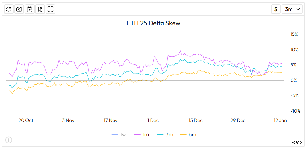Toggle the 3m series legend entry
The width and height of the screenshot is (307, 148).
click(169, 134)
